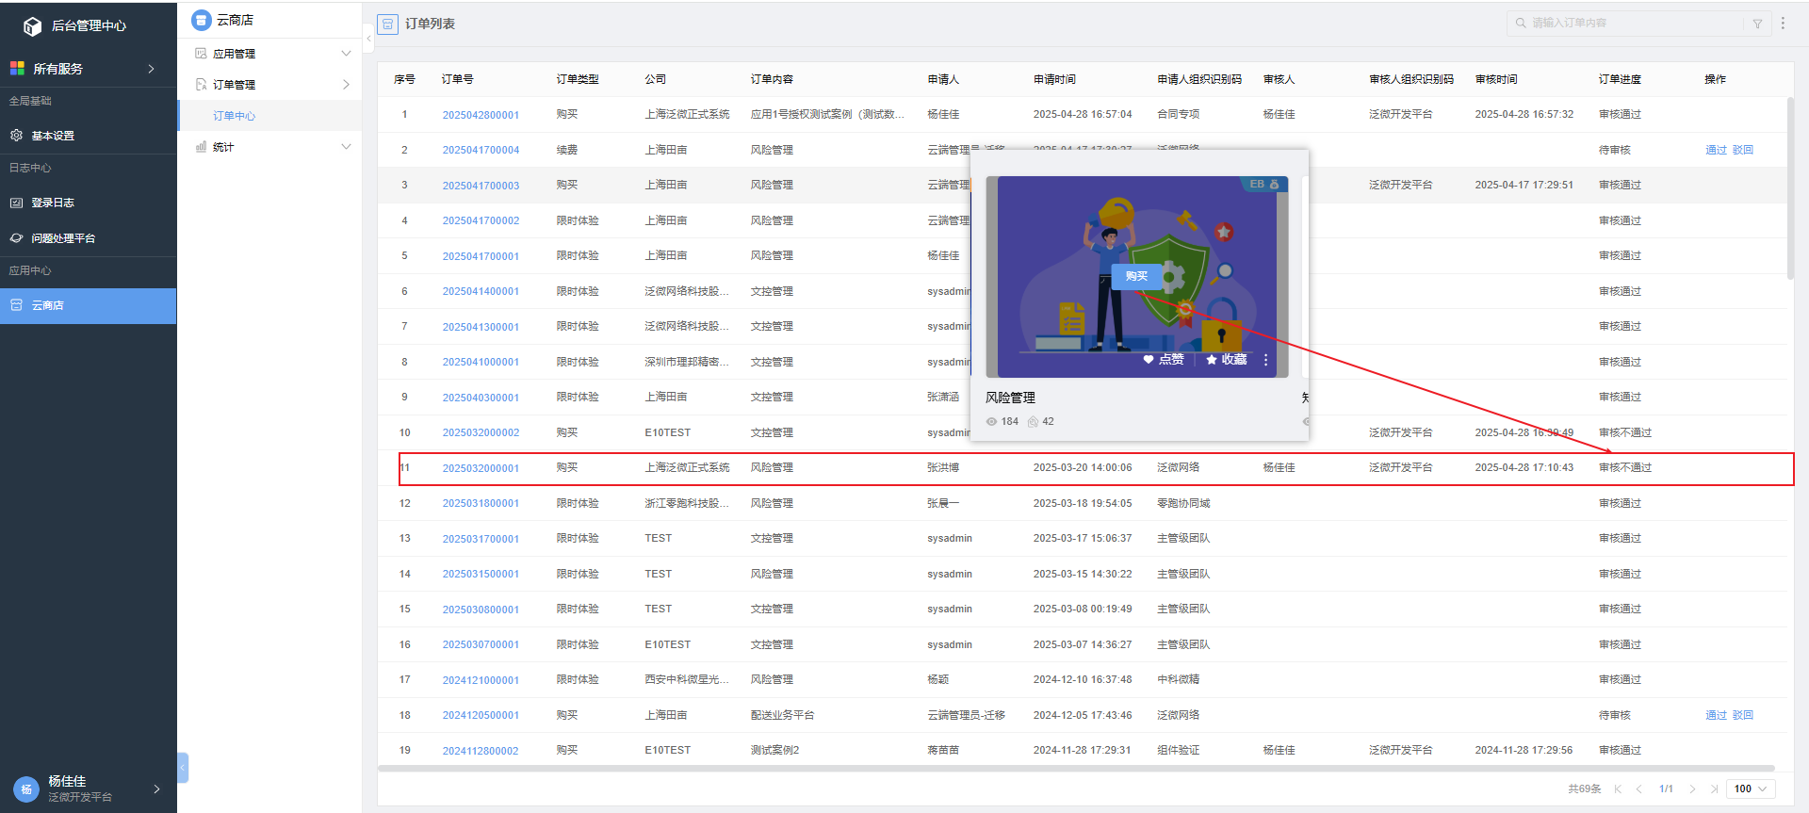
Task: Open order number 2025032000001
Action: (481, 468)
